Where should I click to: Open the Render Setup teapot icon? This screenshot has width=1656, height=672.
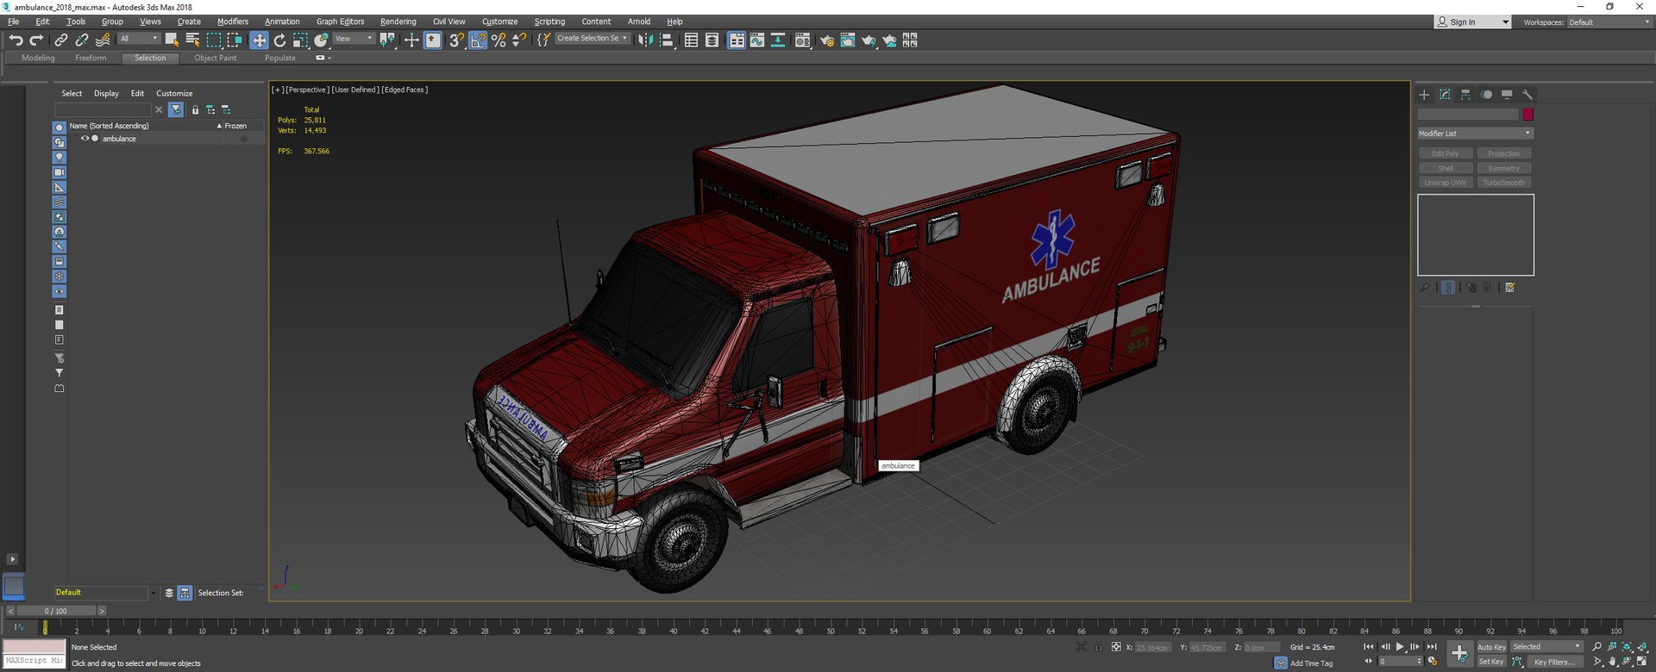tap(827, 40)
